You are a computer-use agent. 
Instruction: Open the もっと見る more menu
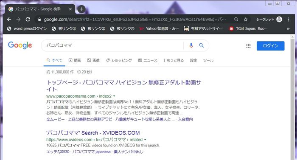(x=174, y=60)
